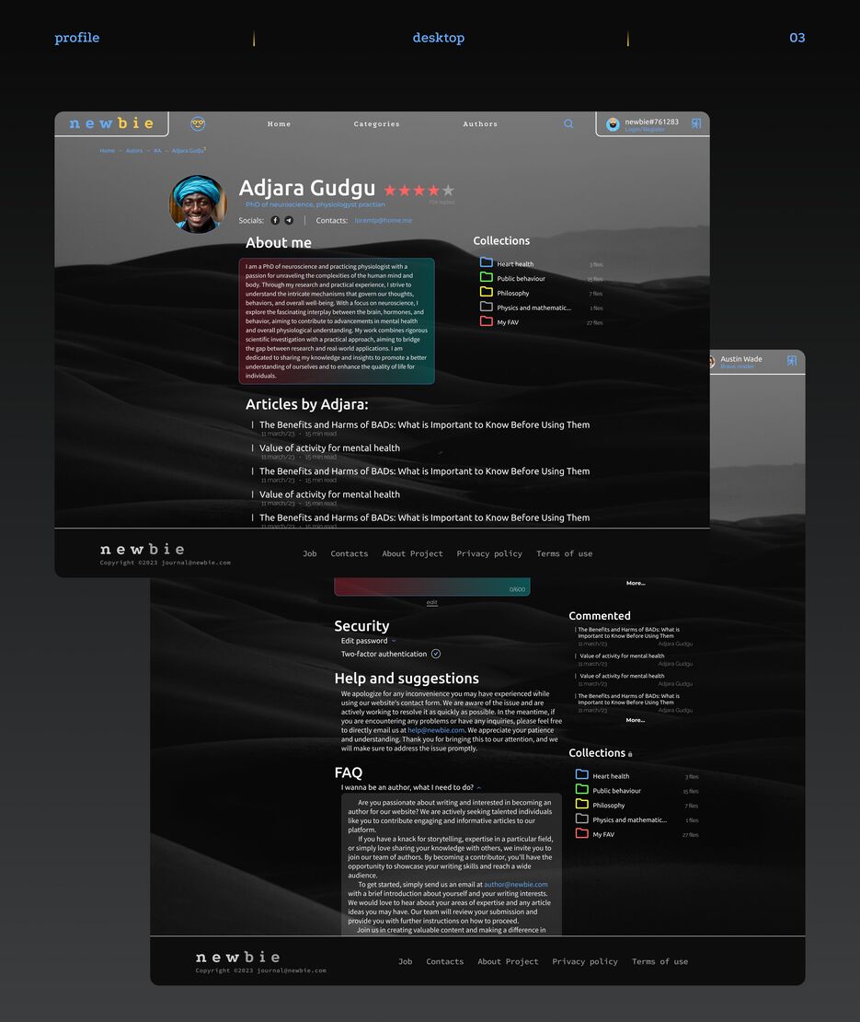This screenshot has height=1022, width=860.
Task: Click the About me gradient text box
Action: click(x=337, y=320)
